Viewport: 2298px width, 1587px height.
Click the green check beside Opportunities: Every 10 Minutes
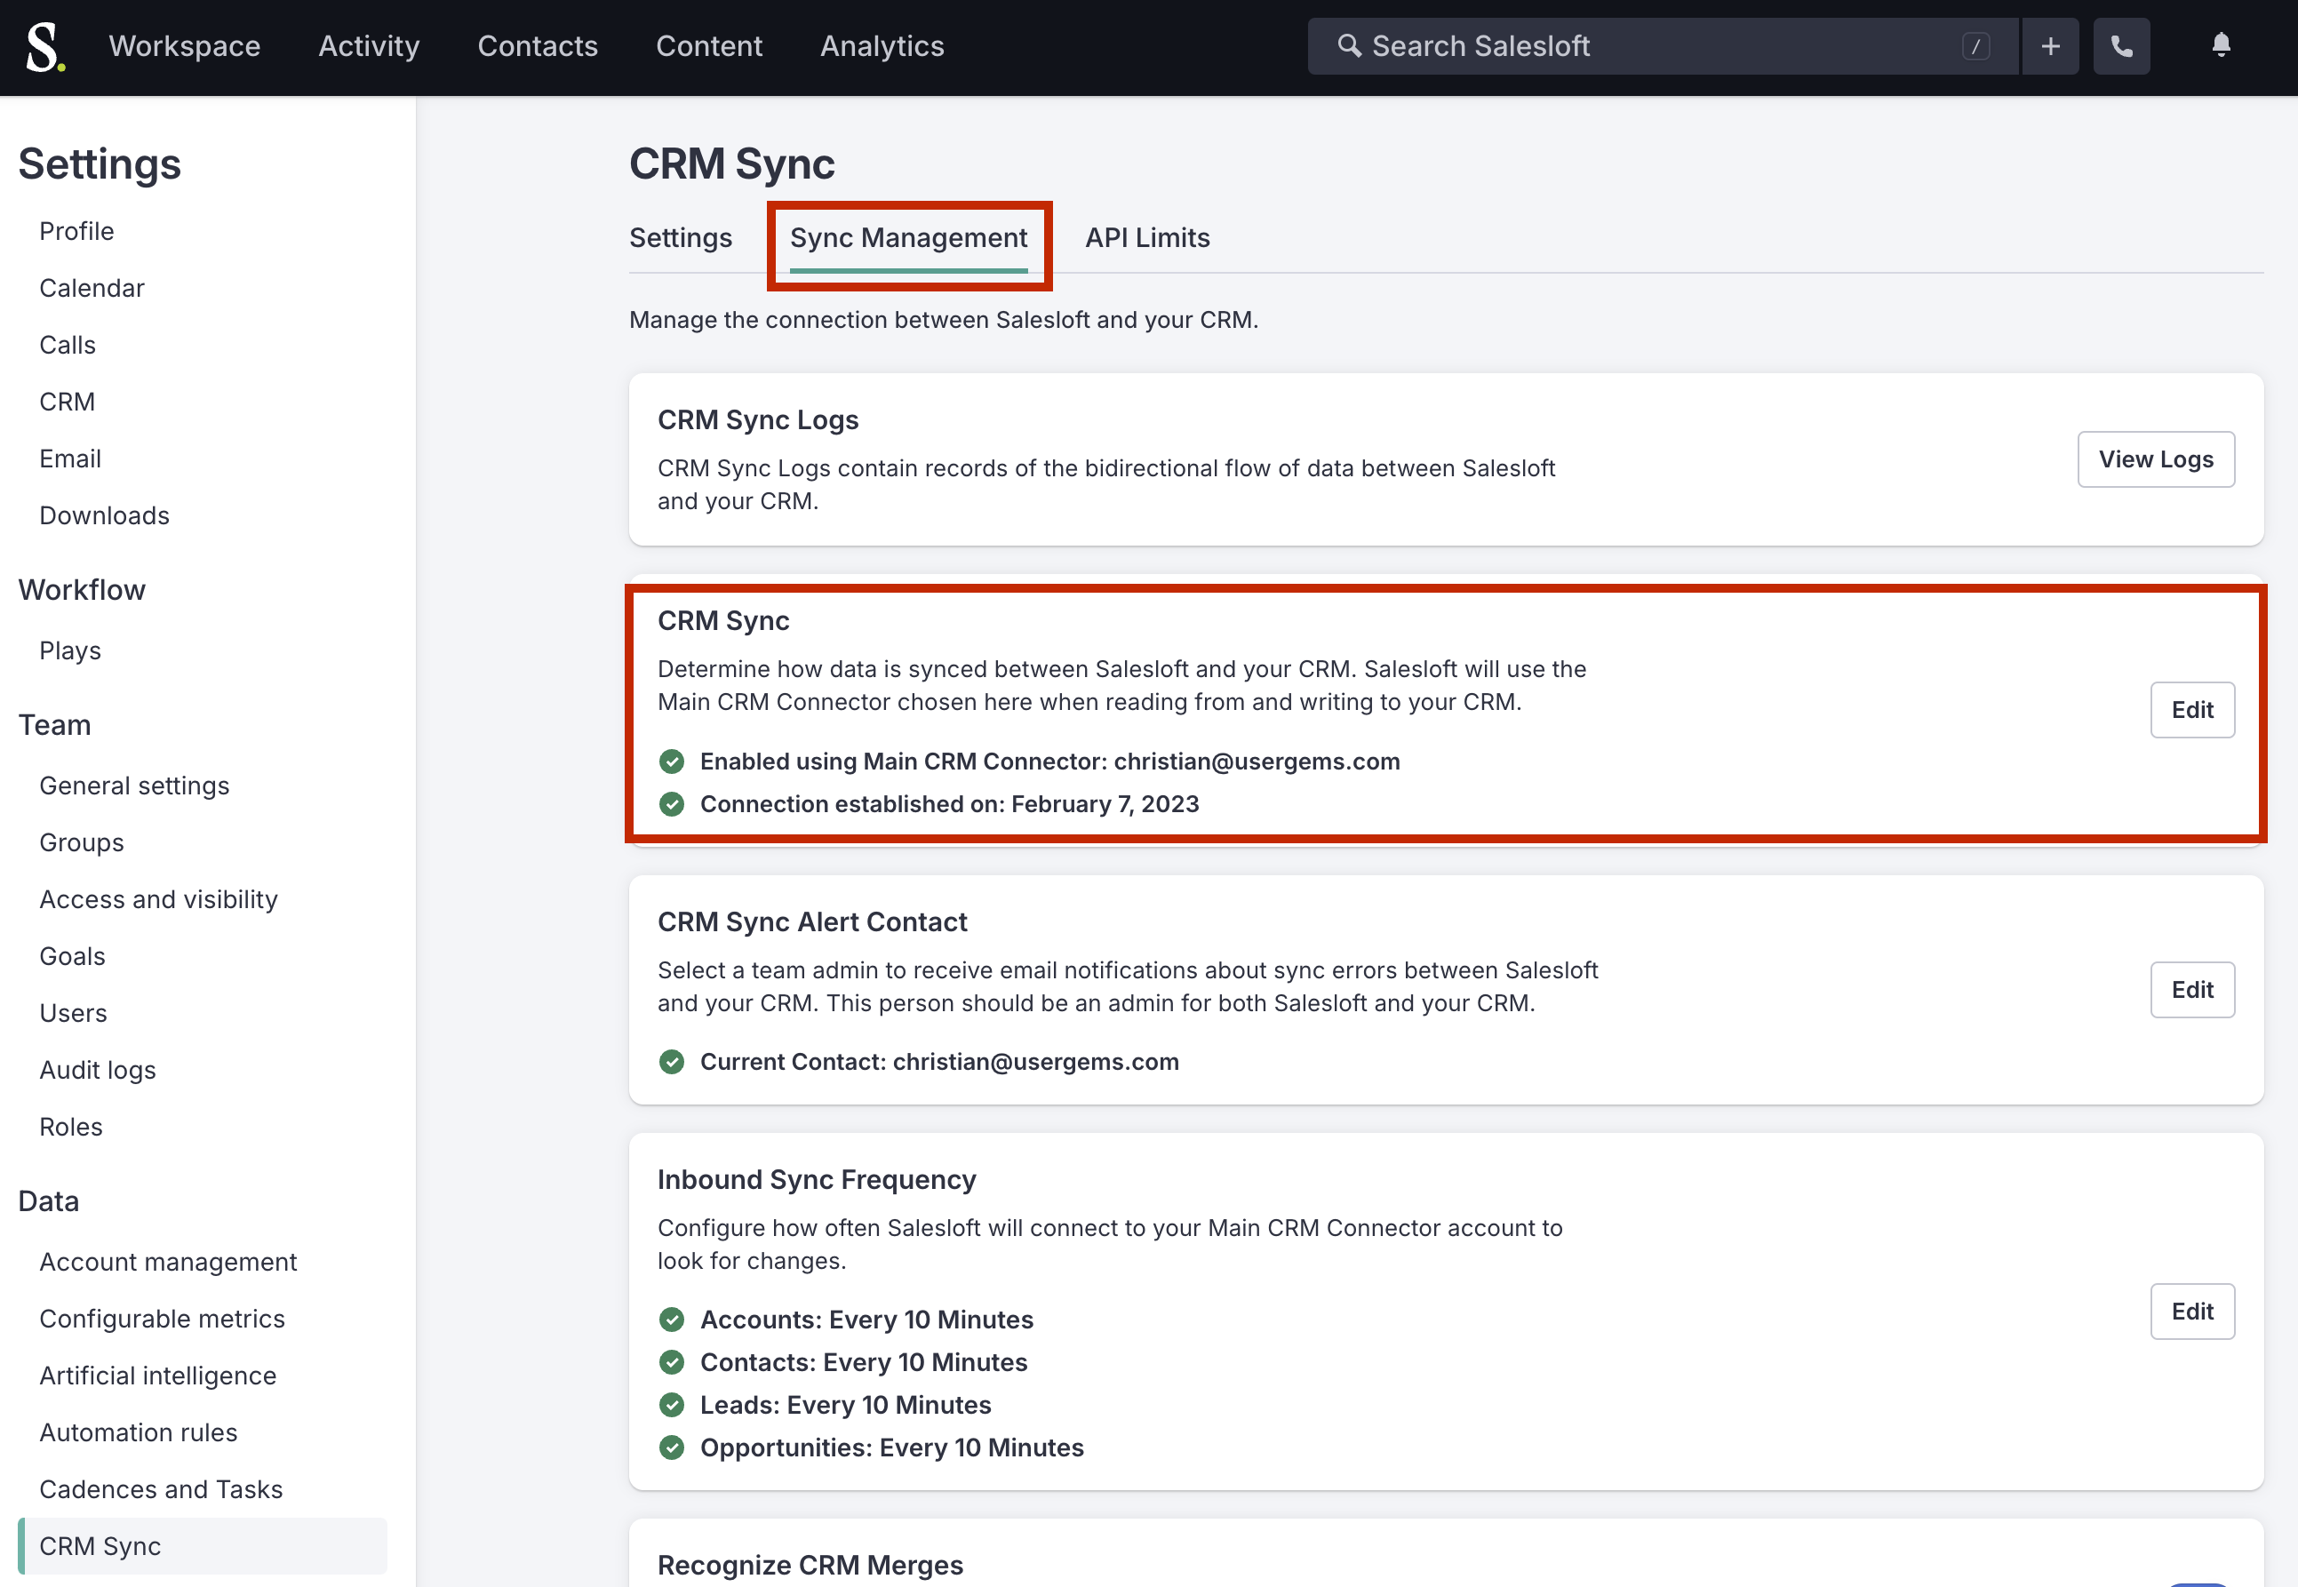pos(671,1447)
